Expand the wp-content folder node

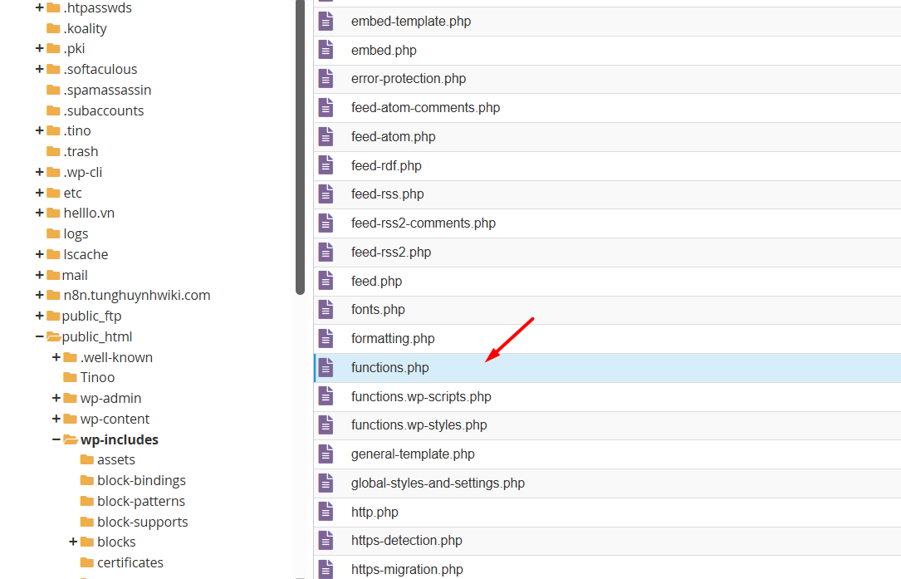[x=56, y=419]
